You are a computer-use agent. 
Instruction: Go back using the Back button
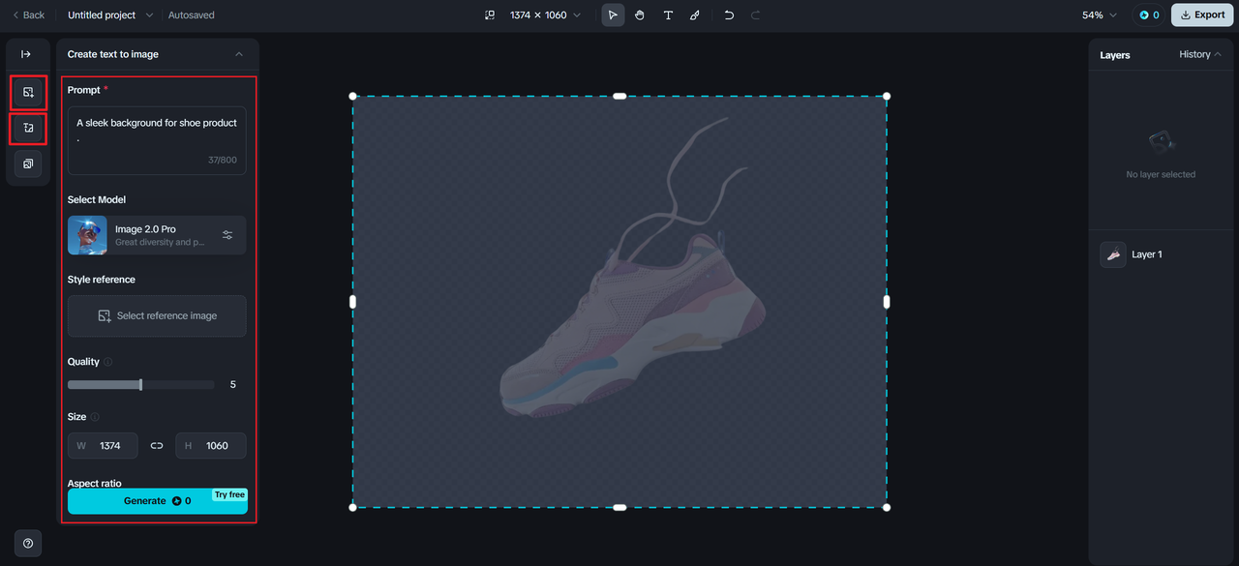(28, 15)
